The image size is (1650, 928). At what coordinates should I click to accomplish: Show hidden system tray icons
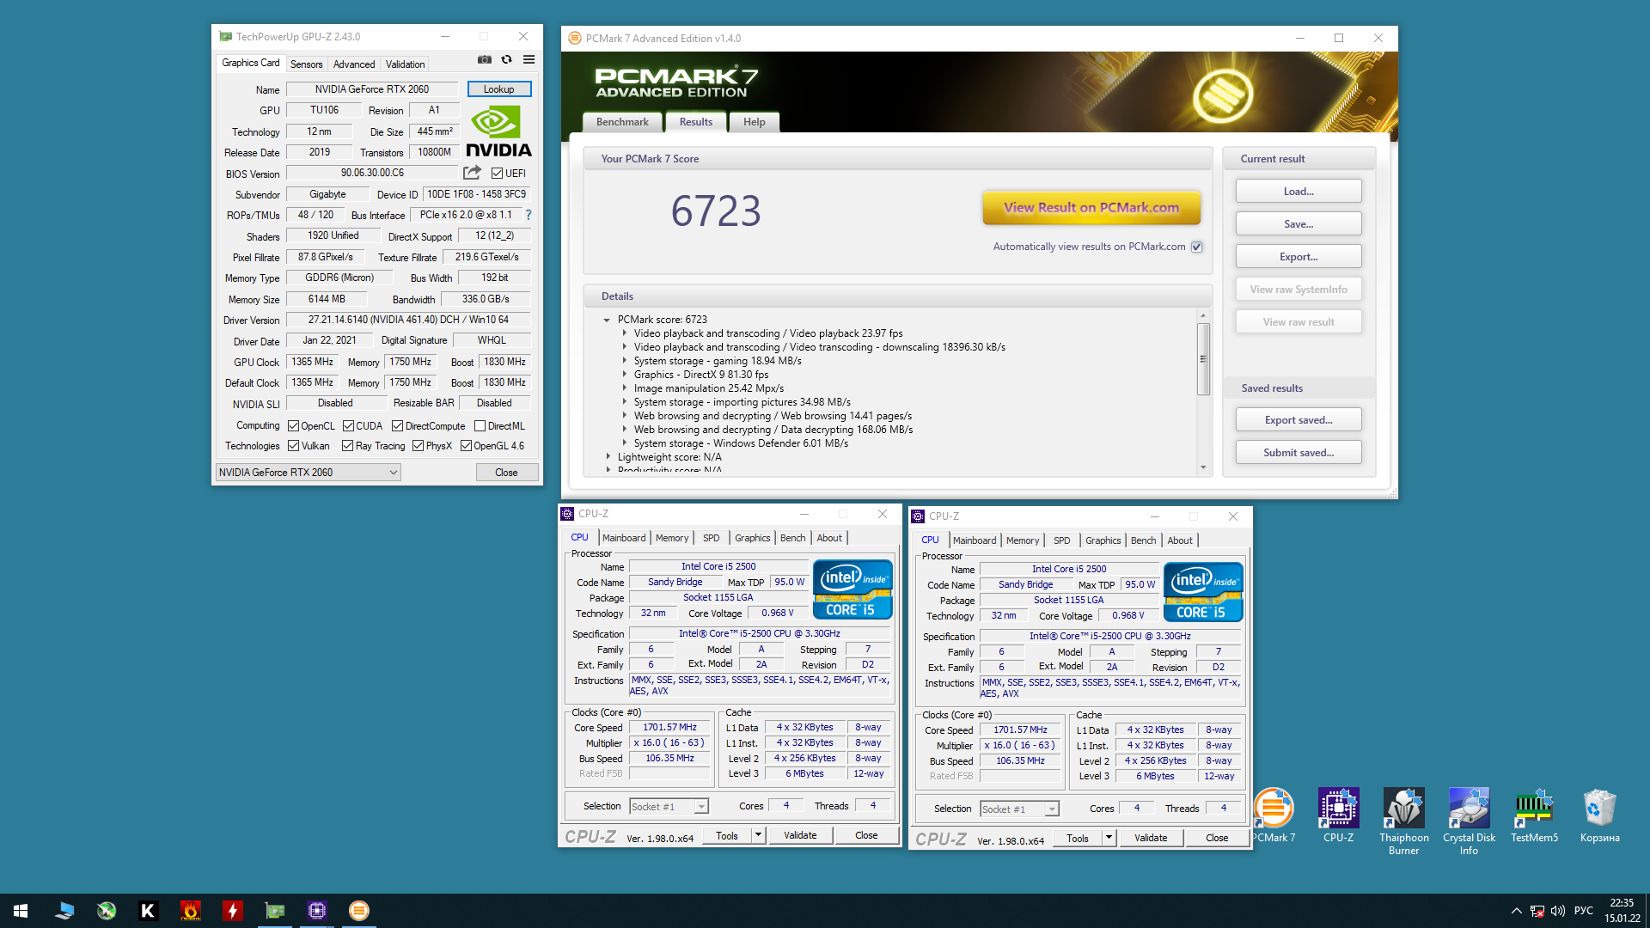tap(1516, 911)
